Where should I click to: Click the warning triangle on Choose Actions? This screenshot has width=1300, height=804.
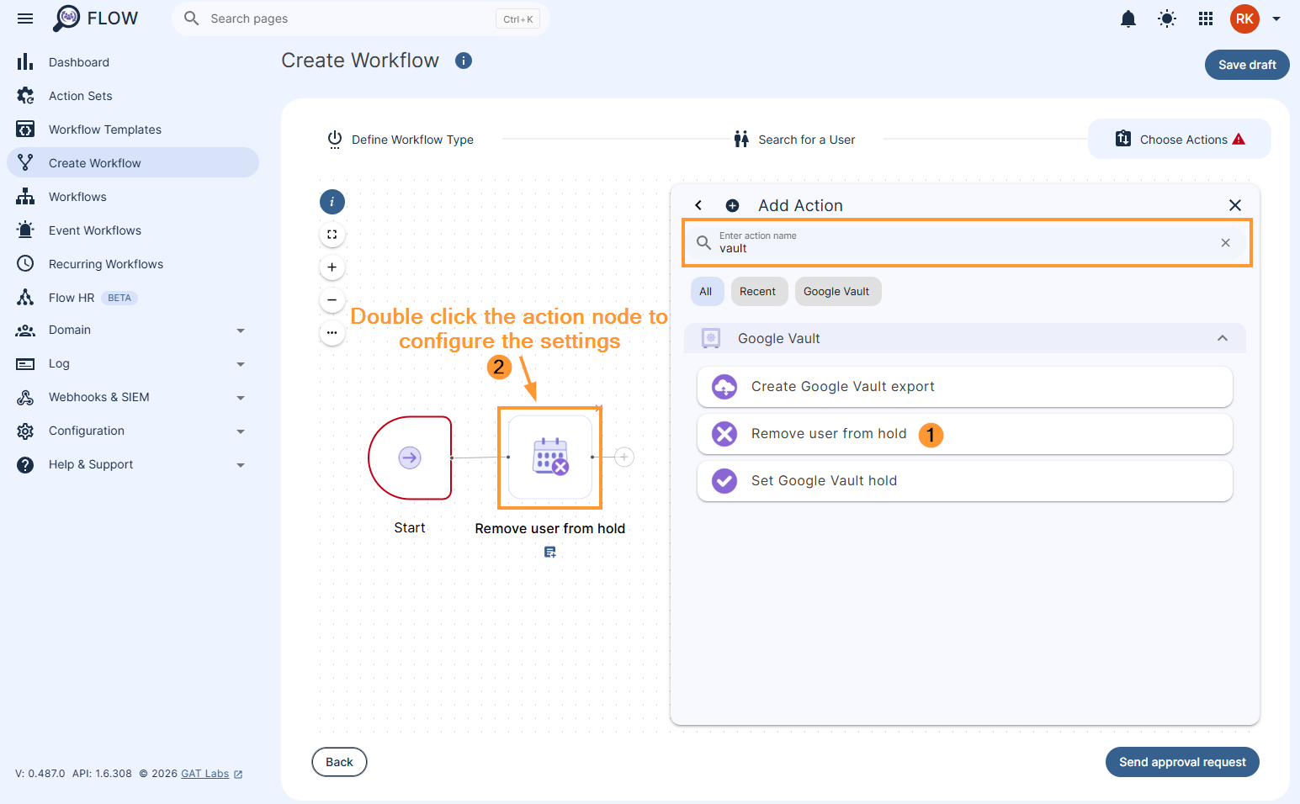(x=1239, y=140)
